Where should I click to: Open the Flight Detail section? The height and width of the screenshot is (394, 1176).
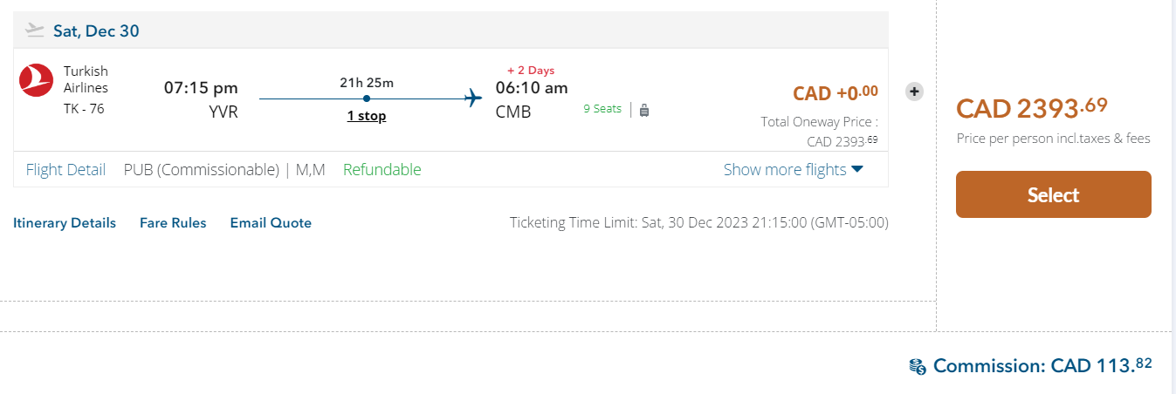pos(65,170)
